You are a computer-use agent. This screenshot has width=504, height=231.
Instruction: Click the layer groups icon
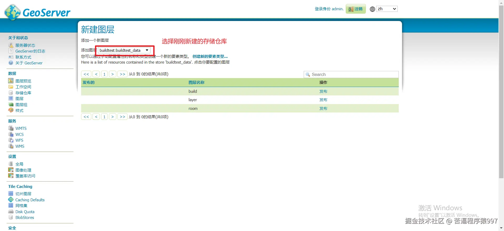[x=11, y=104]
